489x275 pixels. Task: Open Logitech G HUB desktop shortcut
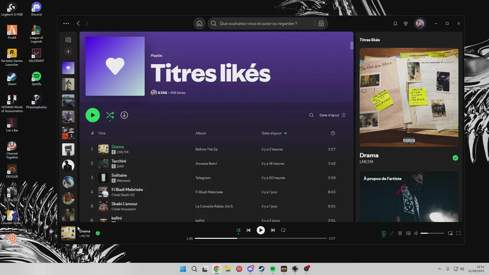(12, 9)
